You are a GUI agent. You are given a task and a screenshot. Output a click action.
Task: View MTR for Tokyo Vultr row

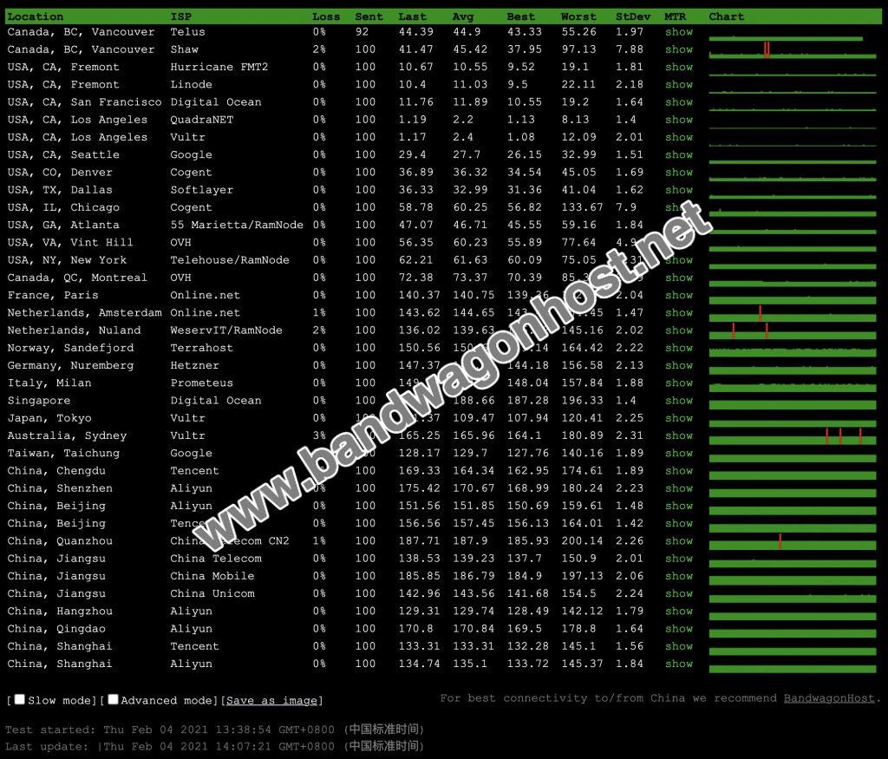tap(679, 419)
